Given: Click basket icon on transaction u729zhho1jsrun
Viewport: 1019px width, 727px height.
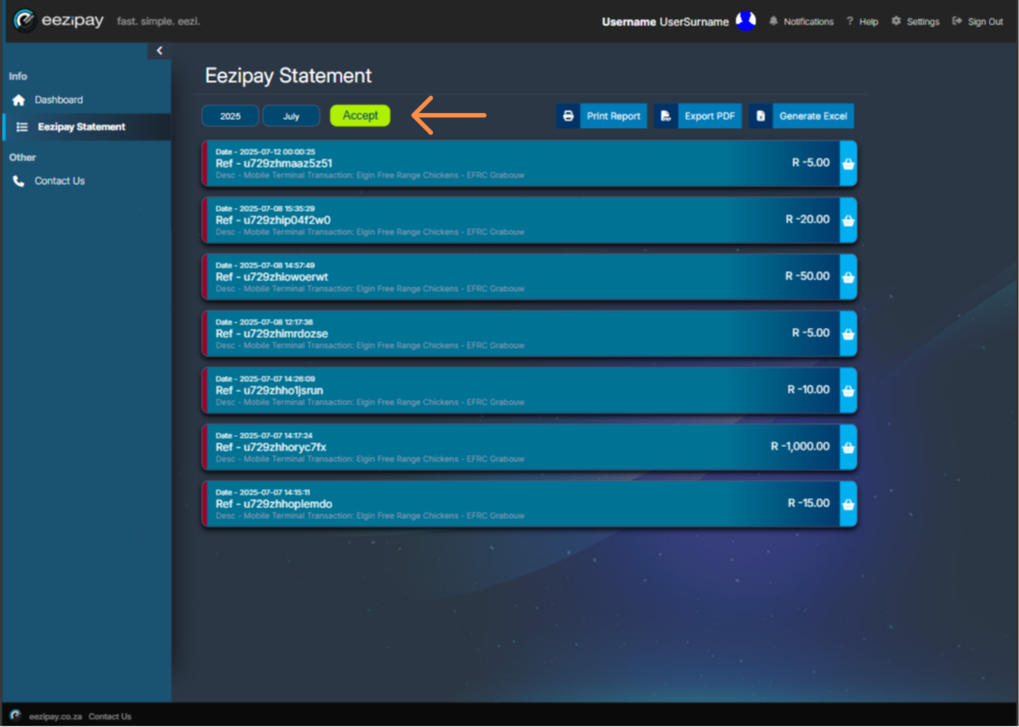Looking at the screenshot, I should point(849,390).
